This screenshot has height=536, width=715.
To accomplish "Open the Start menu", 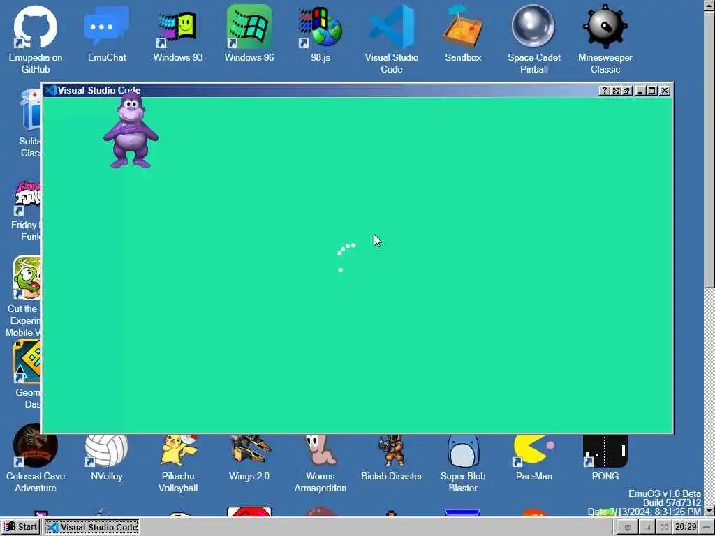I will point(20,528).
